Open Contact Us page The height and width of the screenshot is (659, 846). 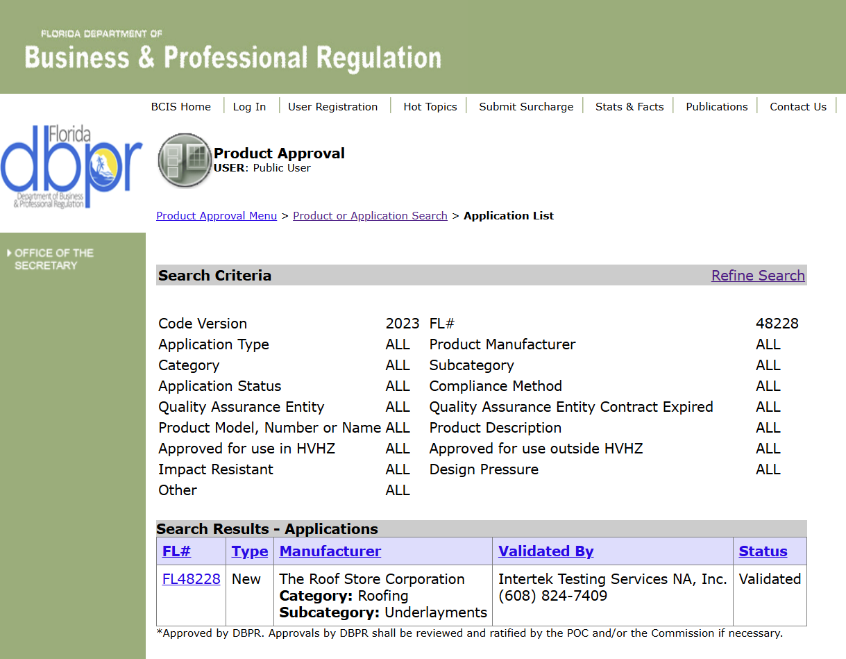[798, 106]
